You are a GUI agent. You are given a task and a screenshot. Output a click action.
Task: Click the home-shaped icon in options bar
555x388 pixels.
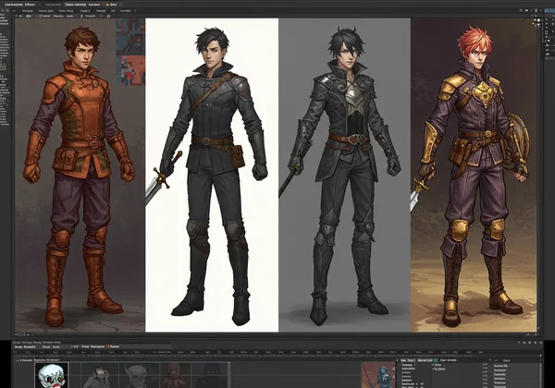[x=108, y=16]
